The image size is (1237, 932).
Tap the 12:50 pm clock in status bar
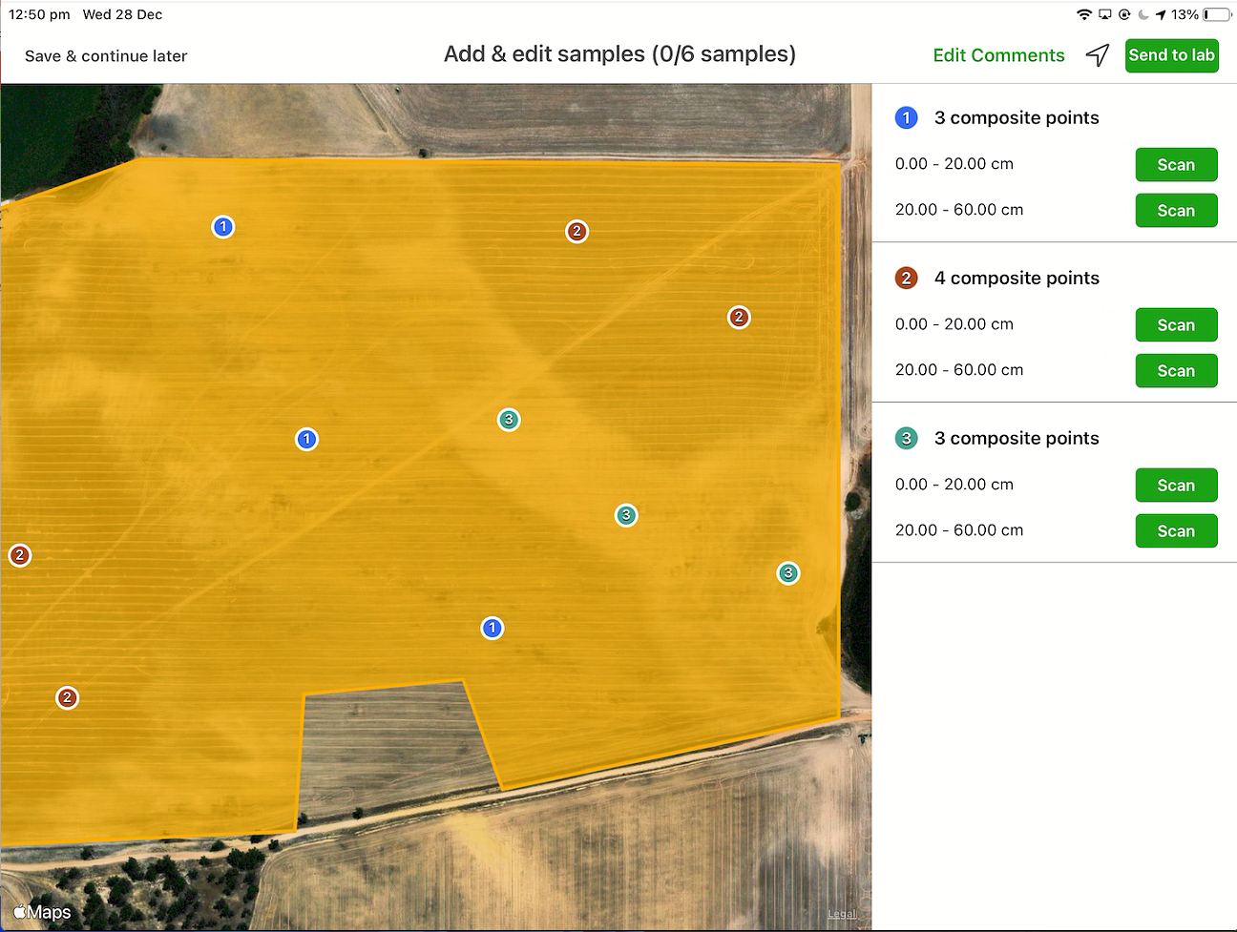coord(39,14)
